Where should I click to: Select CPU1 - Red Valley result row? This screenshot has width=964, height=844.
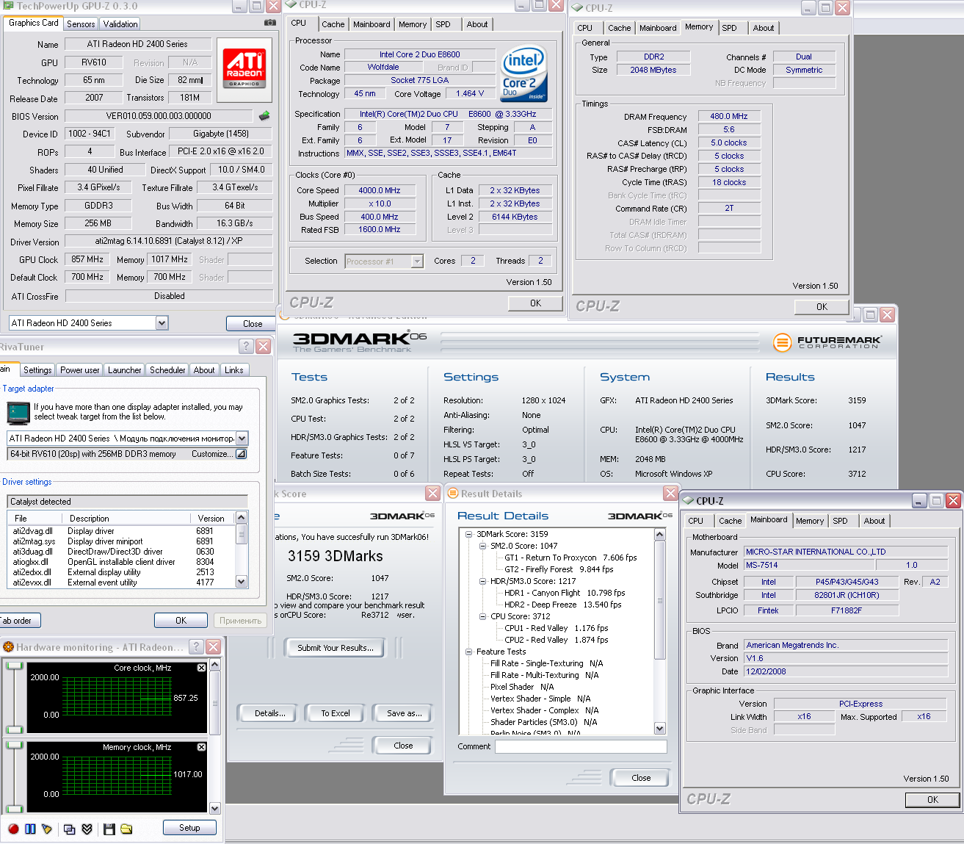(556, 628)
